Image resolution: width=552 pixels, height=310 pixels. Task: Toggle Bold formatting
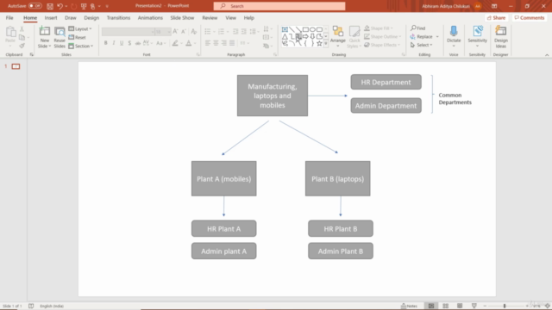tap(105, 43)
